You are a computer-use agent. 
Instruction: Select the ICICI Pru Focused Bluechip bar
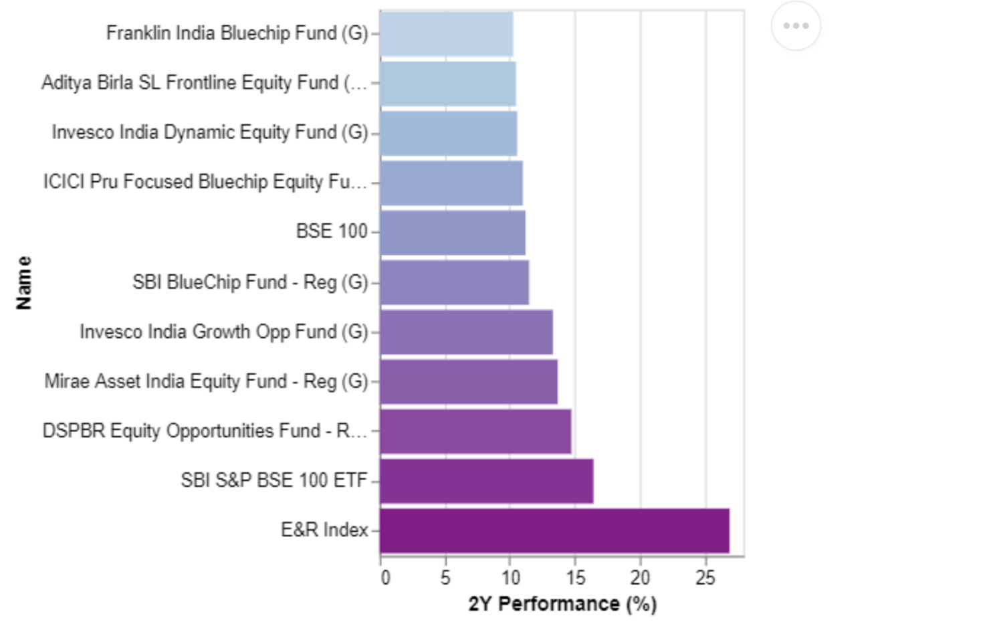451,183
